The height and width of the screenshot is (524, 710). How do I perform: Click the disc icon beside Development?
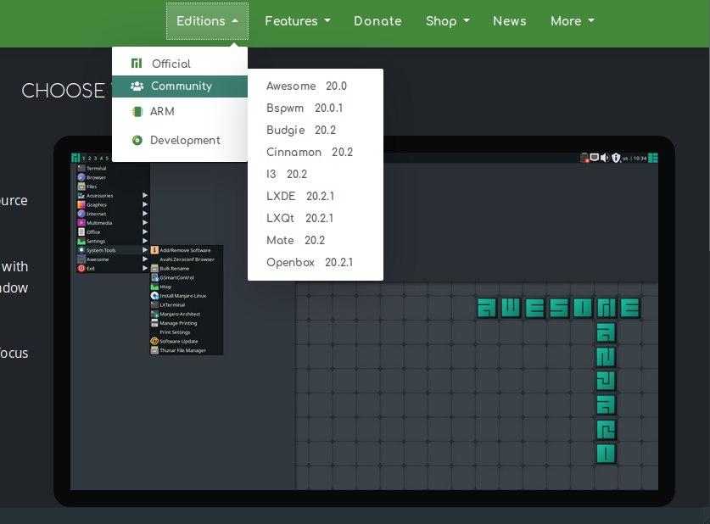tap(137, 140)
